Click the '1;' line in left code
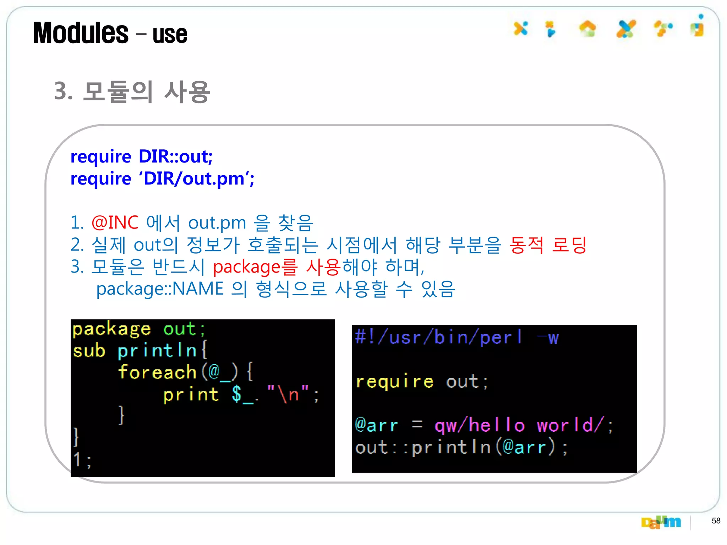Viewport: 727px width, 545px height. click(x=82, y=460)
